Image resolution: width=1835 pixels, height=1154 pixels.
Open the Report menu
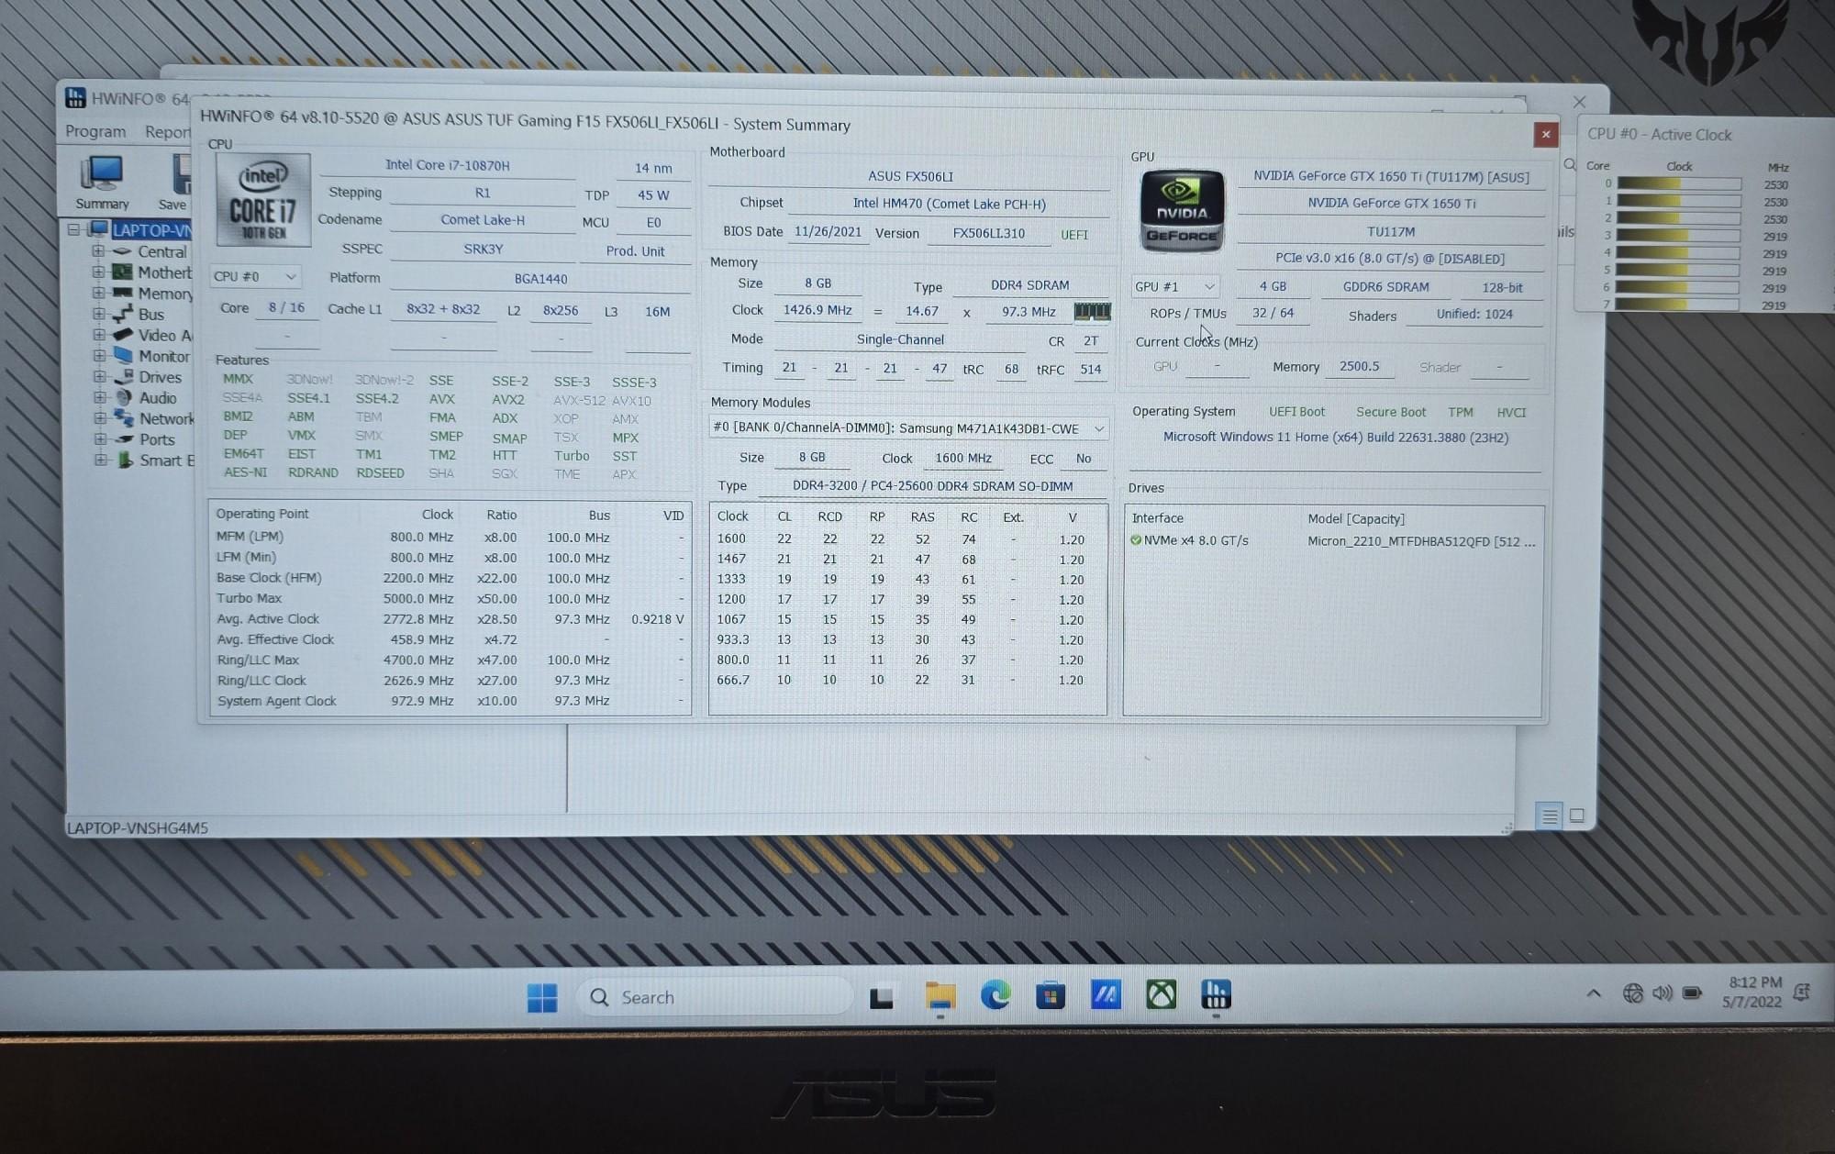(x=168, y=132)
